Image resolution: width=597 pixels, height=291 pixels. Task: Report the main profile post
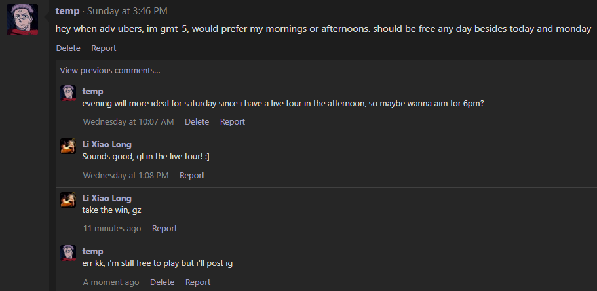tap(104, 48)
